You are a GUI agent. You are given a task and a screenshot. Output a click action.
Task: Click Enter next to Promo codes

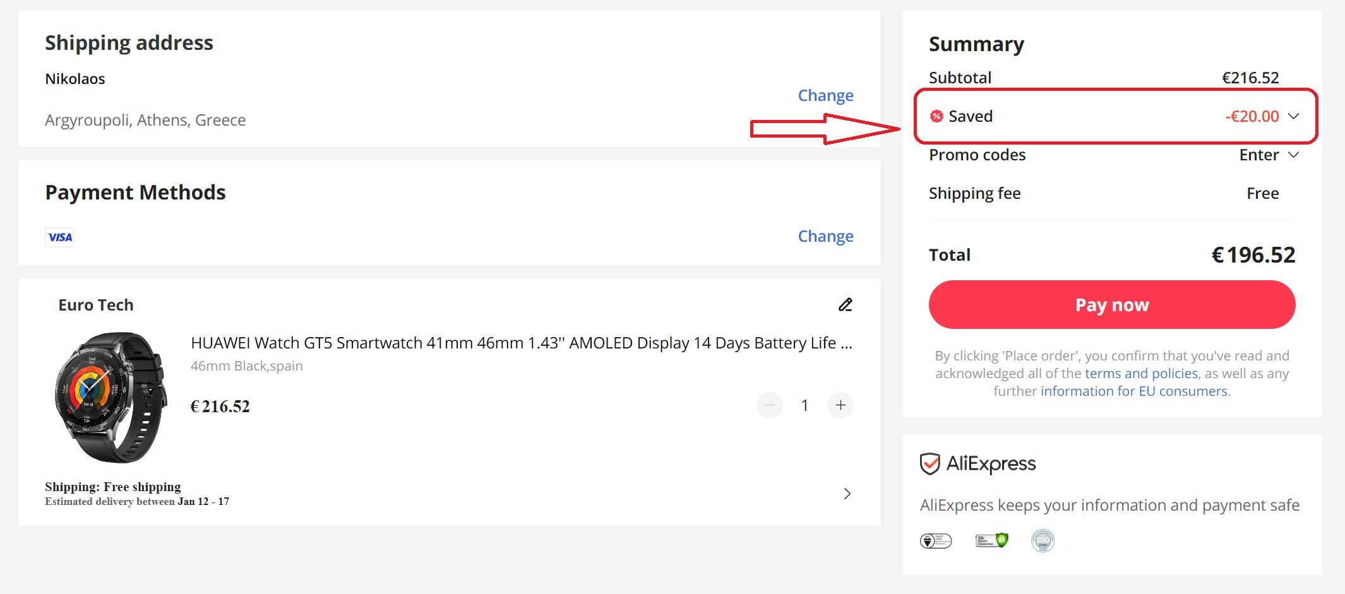1259,155
